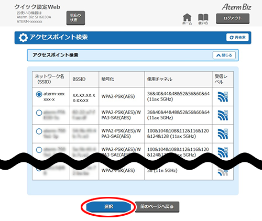Select the second network's radio button

point(39,113)
